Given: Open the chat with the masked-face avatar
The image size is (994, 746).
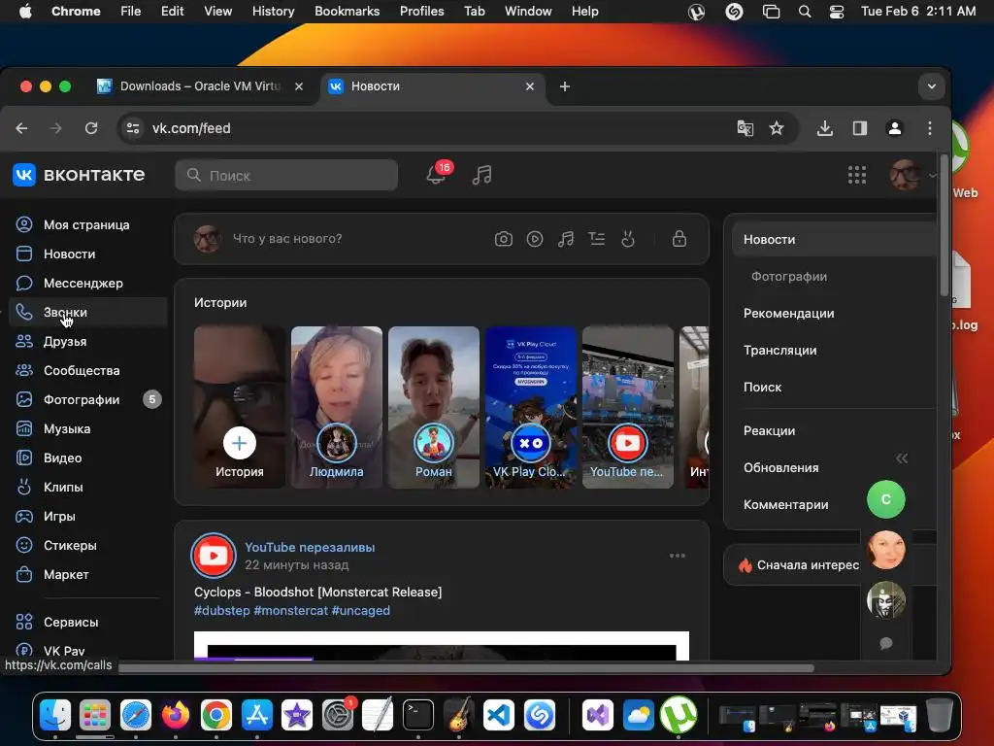Looking at the screenshot, I should [x=885, y=600].
